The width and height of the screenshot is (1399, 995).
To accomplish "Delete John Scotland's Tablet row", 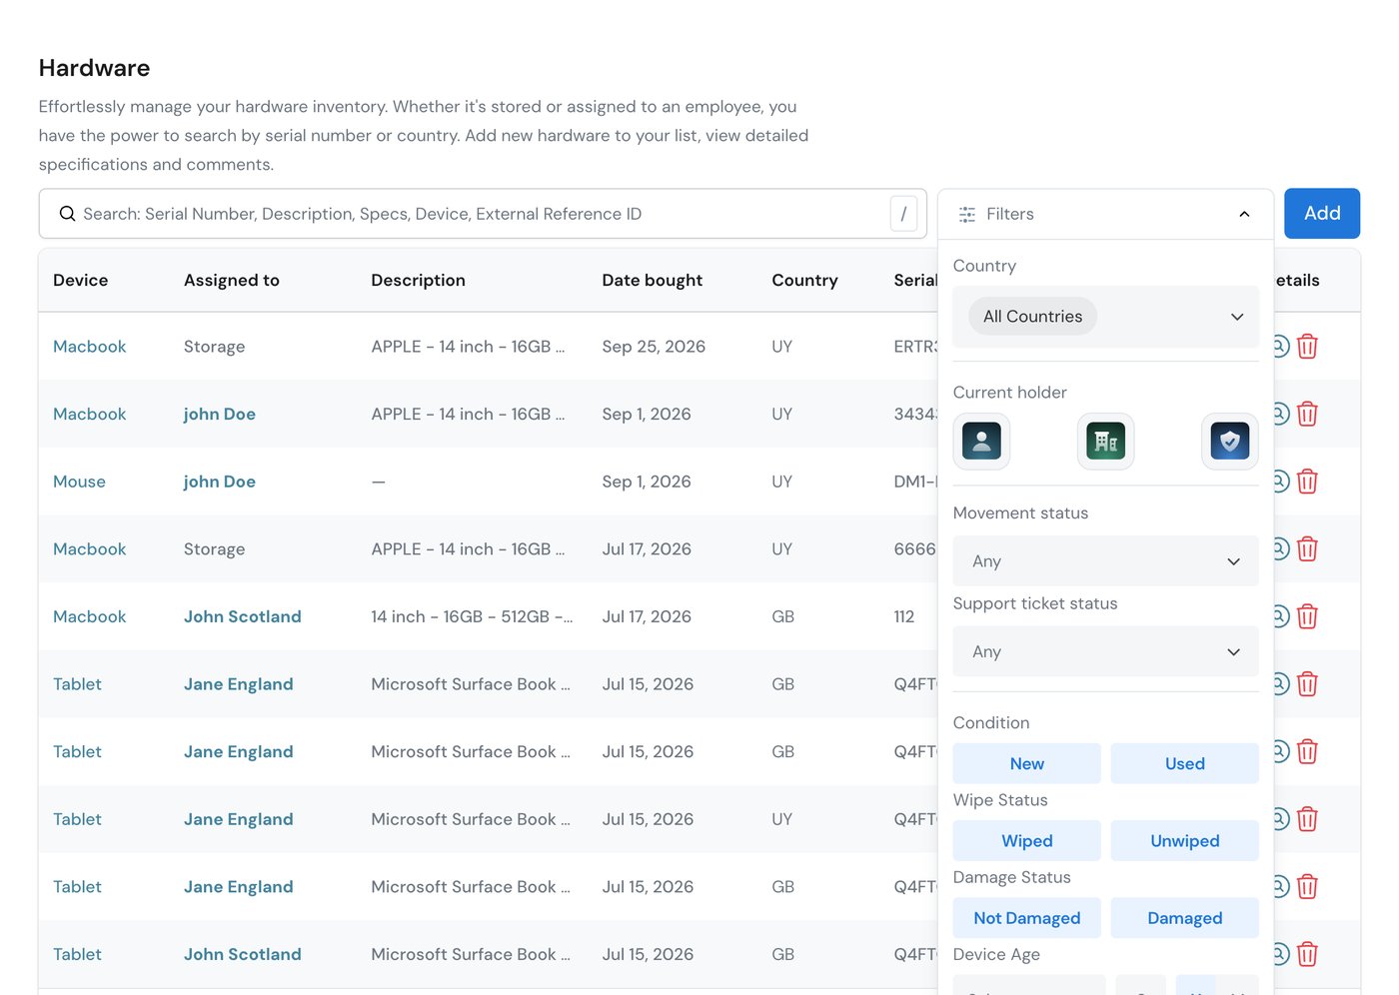I will pyautogui.click(x=1307, y=954).
